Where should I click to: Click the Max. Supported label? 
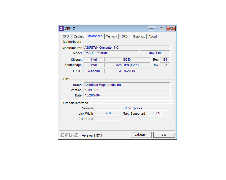point(134,113)
